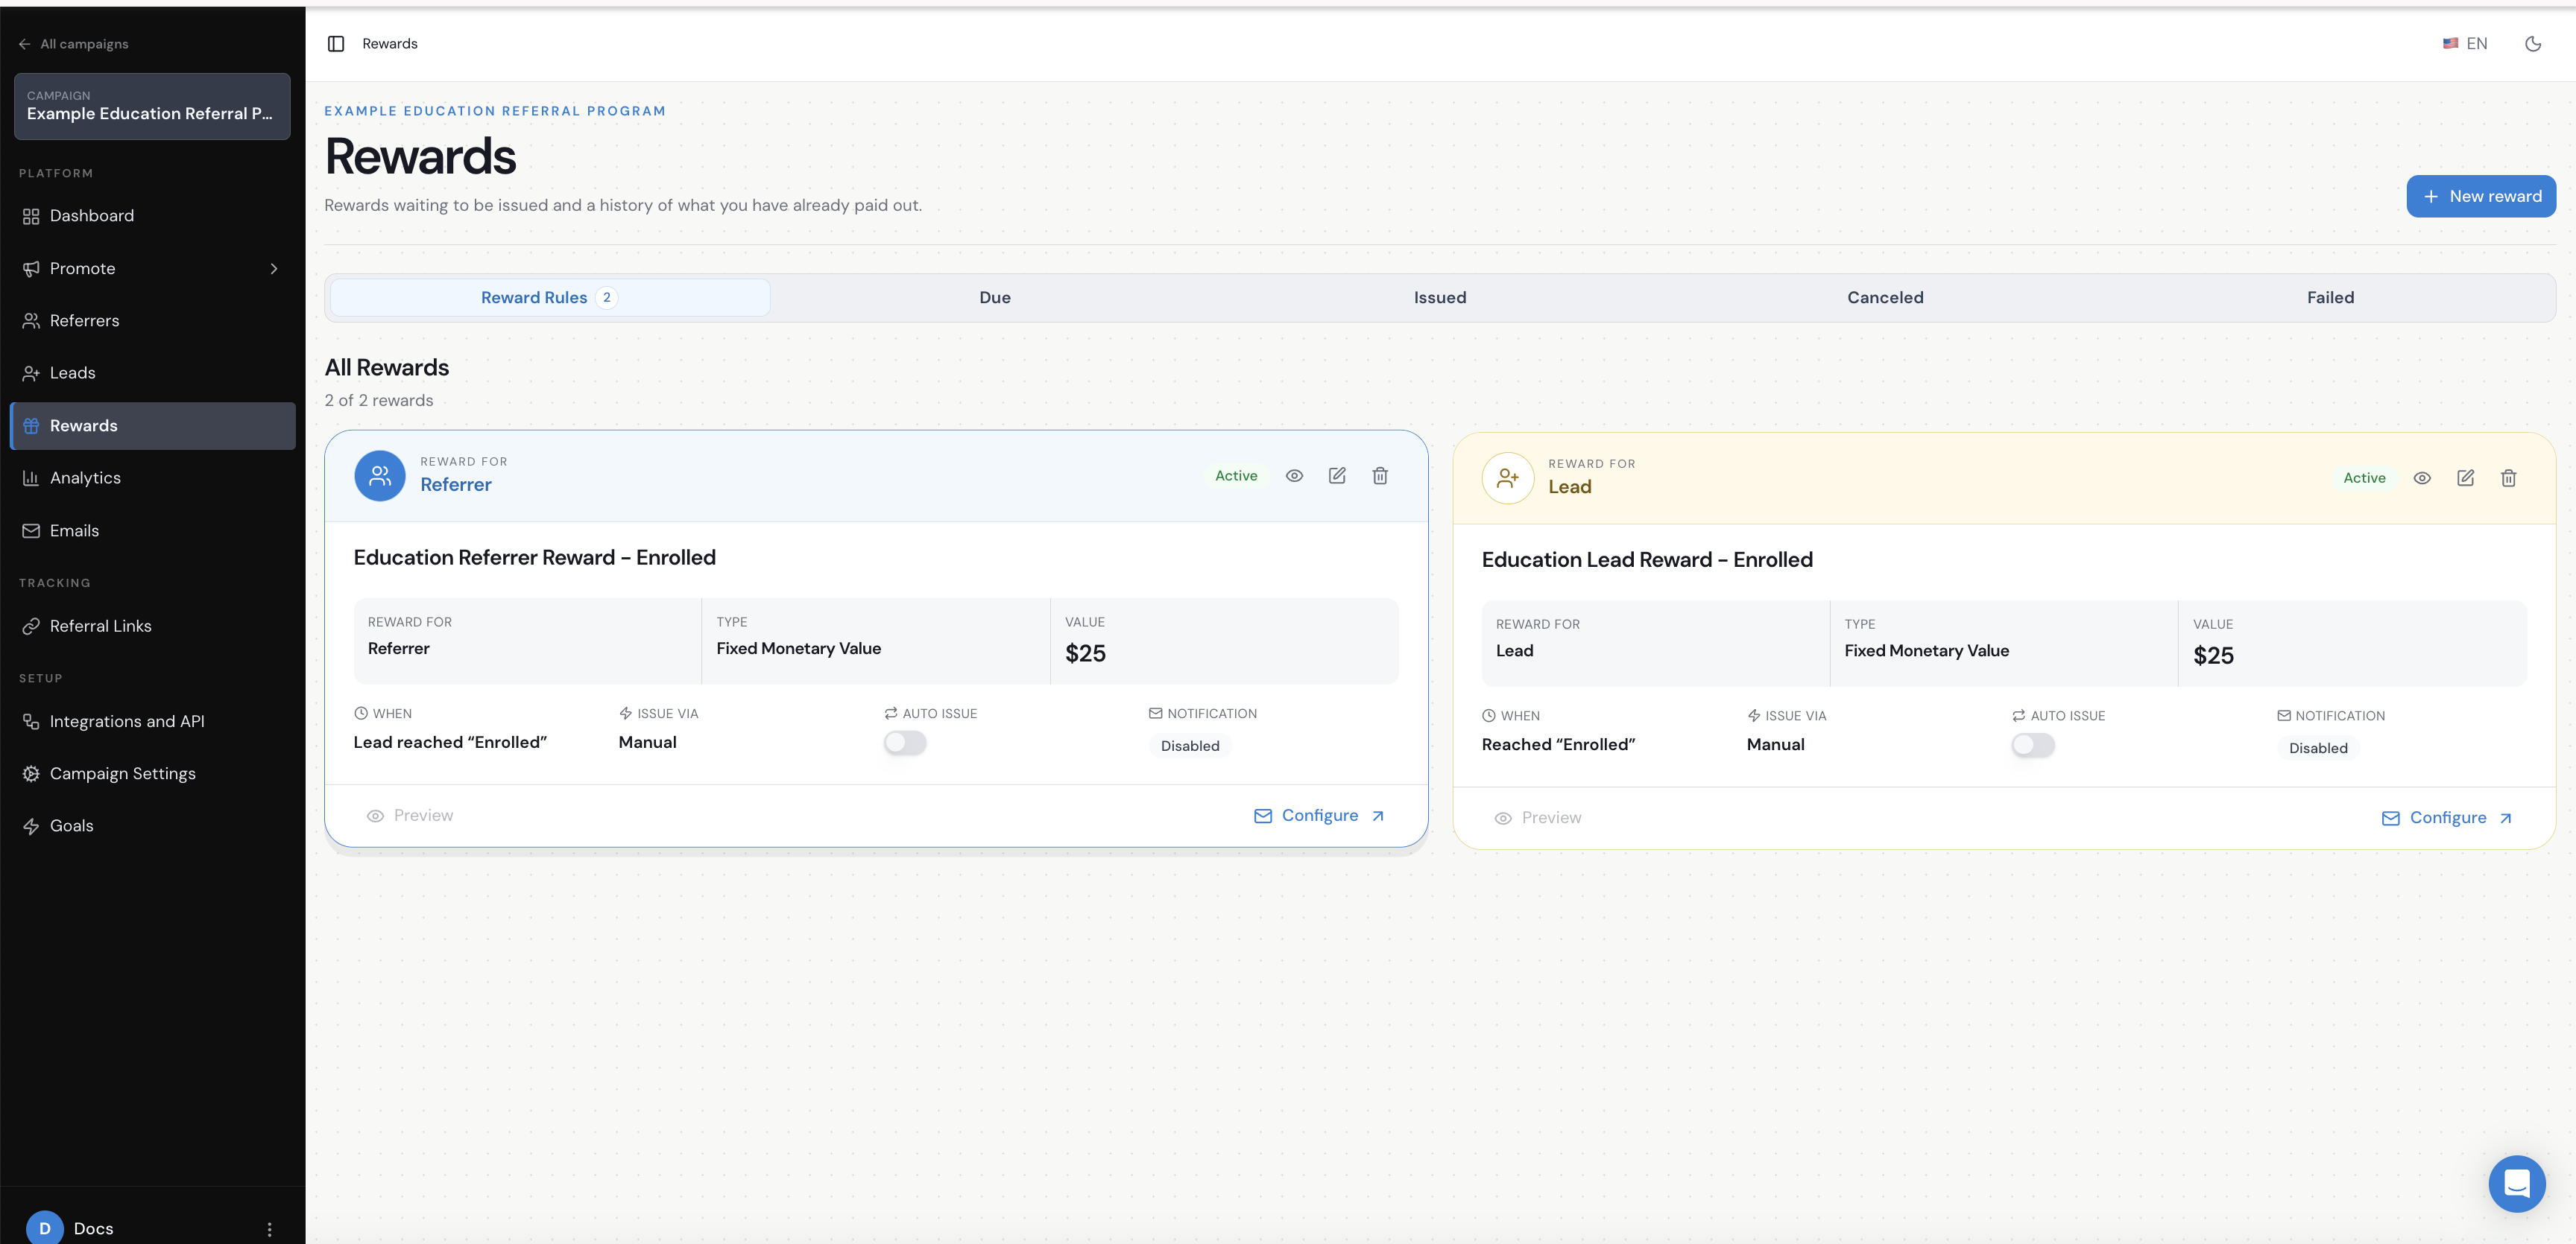Viewport: 2576px width, 1244px height.
Task: Switch to the Due tab
Action: [995, 298]
